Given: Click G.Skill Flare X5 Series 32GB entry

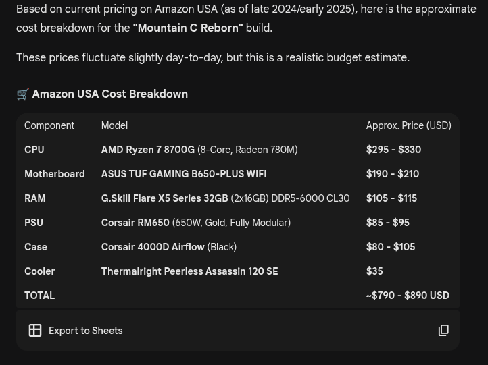Looking at the screenshot, I should pyautogui.click(x=164, y=198).
